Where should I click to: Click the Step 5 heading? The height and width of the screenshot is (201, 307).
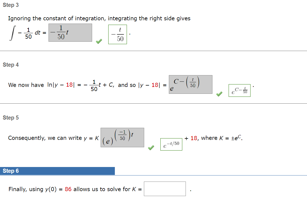tap(11, 117)
